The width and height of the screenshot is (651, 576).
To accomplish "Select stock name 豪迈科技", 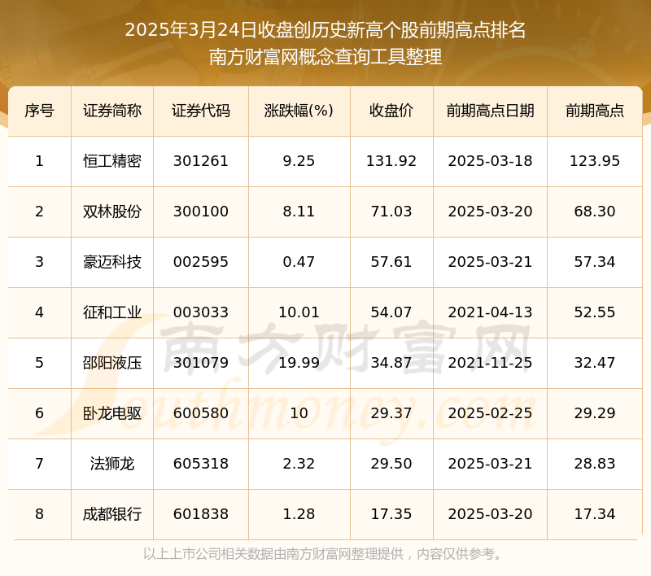I will (112, 262).
